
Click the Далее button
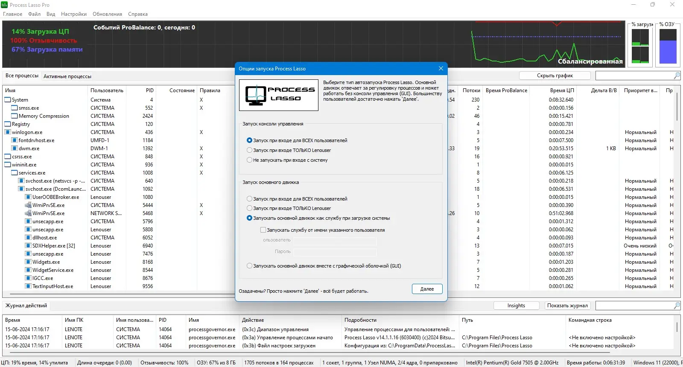pos(427,289)
